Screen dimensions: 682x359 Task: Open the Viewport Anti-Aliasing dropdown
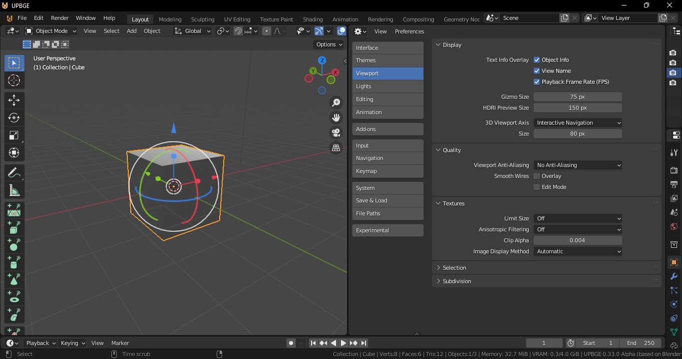coord(578,165)
